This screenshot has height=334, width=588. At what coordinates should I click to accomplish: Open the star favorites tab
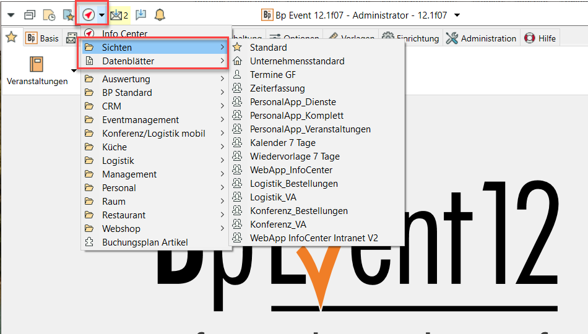tap(11, 38)
